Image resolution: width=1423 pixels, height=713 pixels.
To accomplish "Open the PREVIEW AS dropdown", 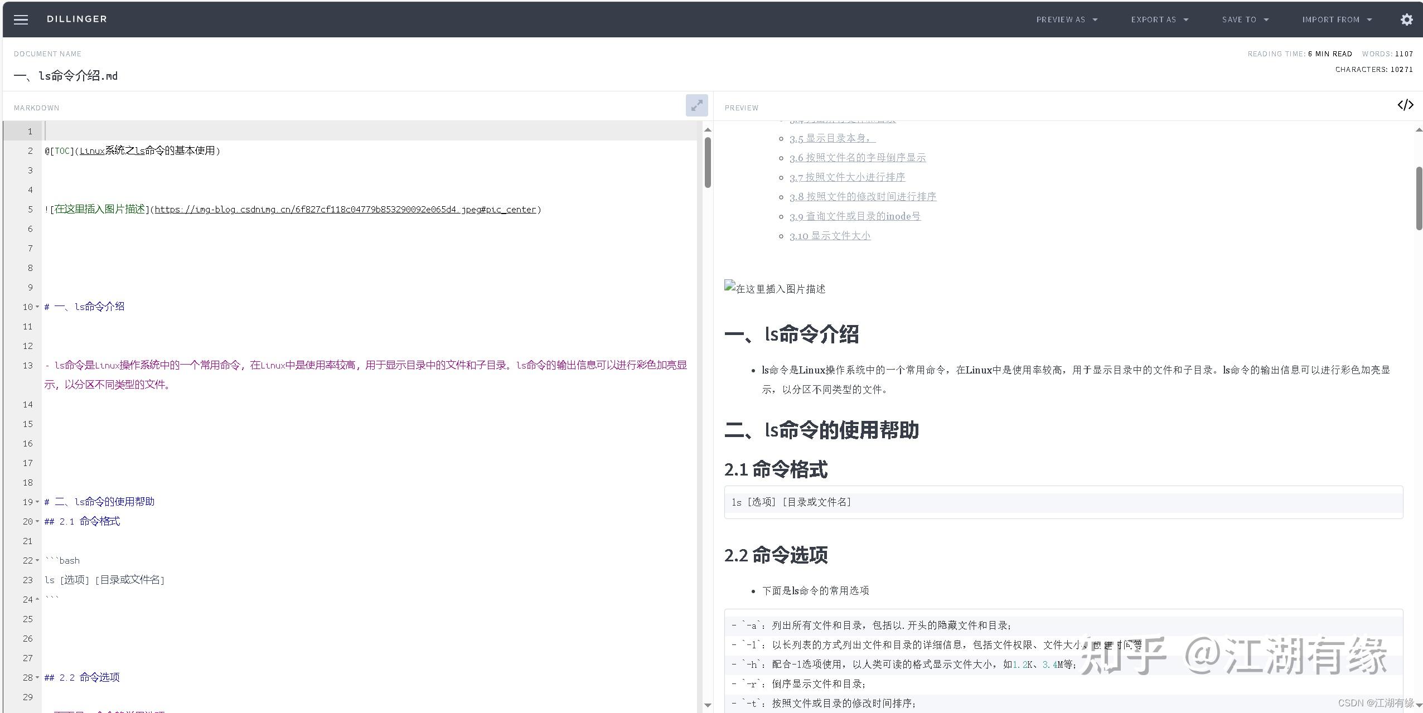I will pos(1066,19).
